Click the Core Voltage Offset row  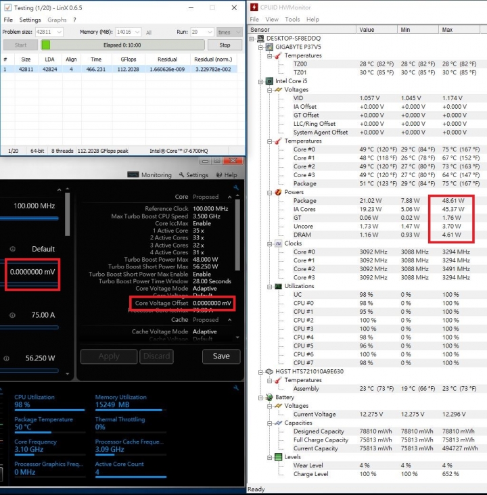pyautogui.click(x=183, y=303)
